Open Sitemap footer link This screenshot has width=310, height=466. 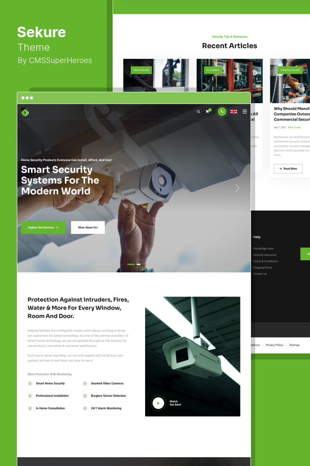[294, 345]
